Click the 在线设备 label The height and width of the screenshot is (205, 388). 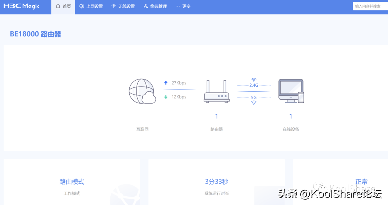[291, 129]
